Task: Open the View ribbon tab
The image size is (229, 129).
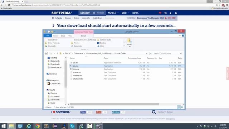Action: coord(70,36)
